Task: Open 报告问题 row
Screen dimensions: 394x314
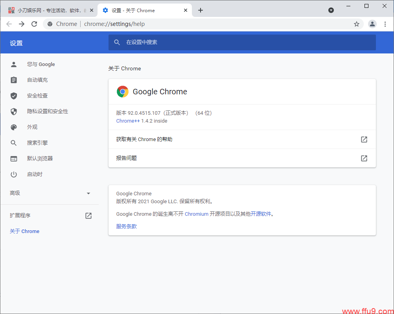Action: 242,158
